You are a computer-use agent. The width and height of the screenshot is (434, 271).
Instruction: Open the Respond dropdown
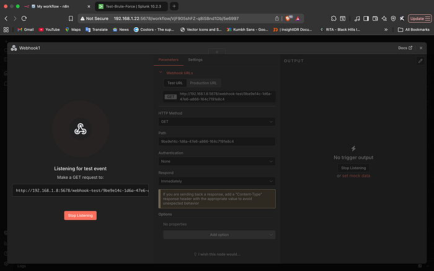(217, 181)
